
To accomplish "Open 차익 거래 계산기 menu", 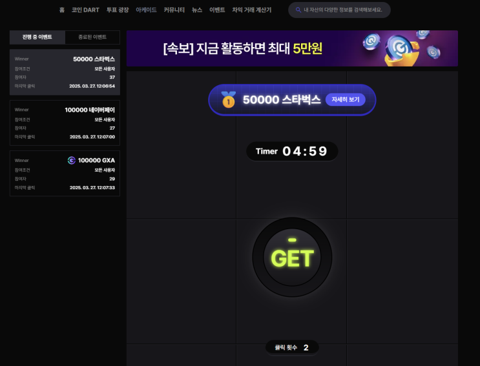I will click(252, 10).
